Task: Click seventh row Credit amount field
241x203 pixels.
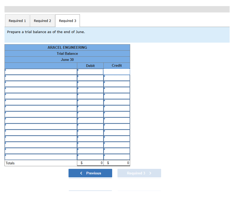Action: coord(117,108)
